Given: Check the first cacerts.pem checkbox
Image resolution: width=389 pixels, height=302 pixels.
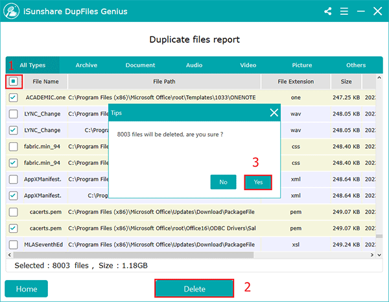Looking at the screenshot, I should [x=14, y=211].
